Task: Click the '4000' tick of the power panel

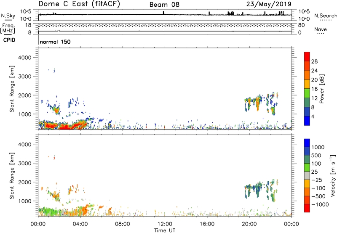Action: 24,58
